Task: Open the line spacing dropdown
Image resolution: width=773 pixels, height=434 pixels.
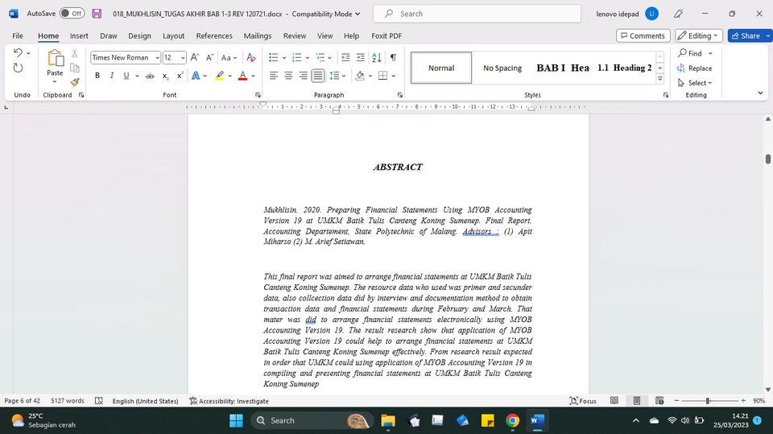Action: click(337, 76)
